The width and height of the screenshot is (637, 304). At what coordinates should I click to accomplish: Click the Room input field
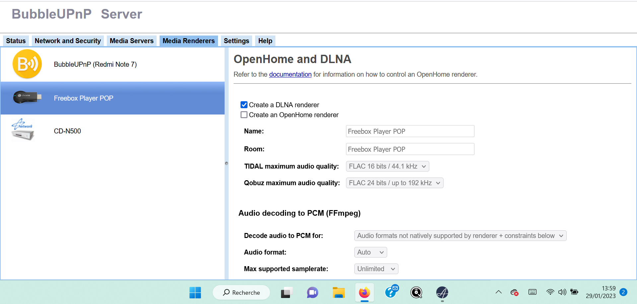pos(410,149)
